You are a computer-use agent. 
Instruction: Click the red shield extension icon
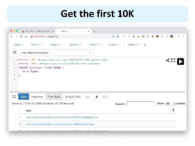click(157, 36)
